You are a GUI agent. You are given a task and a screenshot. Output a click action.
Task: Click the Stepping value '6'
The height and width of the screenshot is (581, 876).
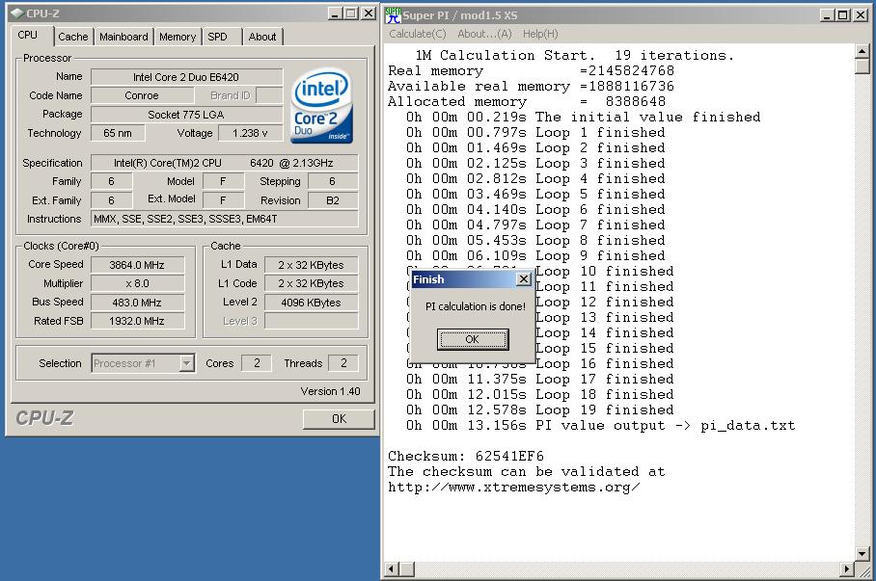333,181
